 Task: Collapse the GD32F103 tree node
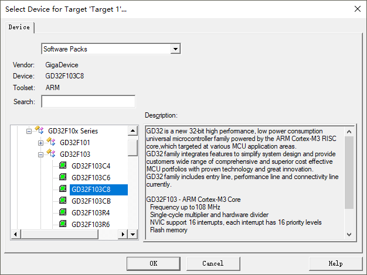pyautogui.click(x=40, y=154)
